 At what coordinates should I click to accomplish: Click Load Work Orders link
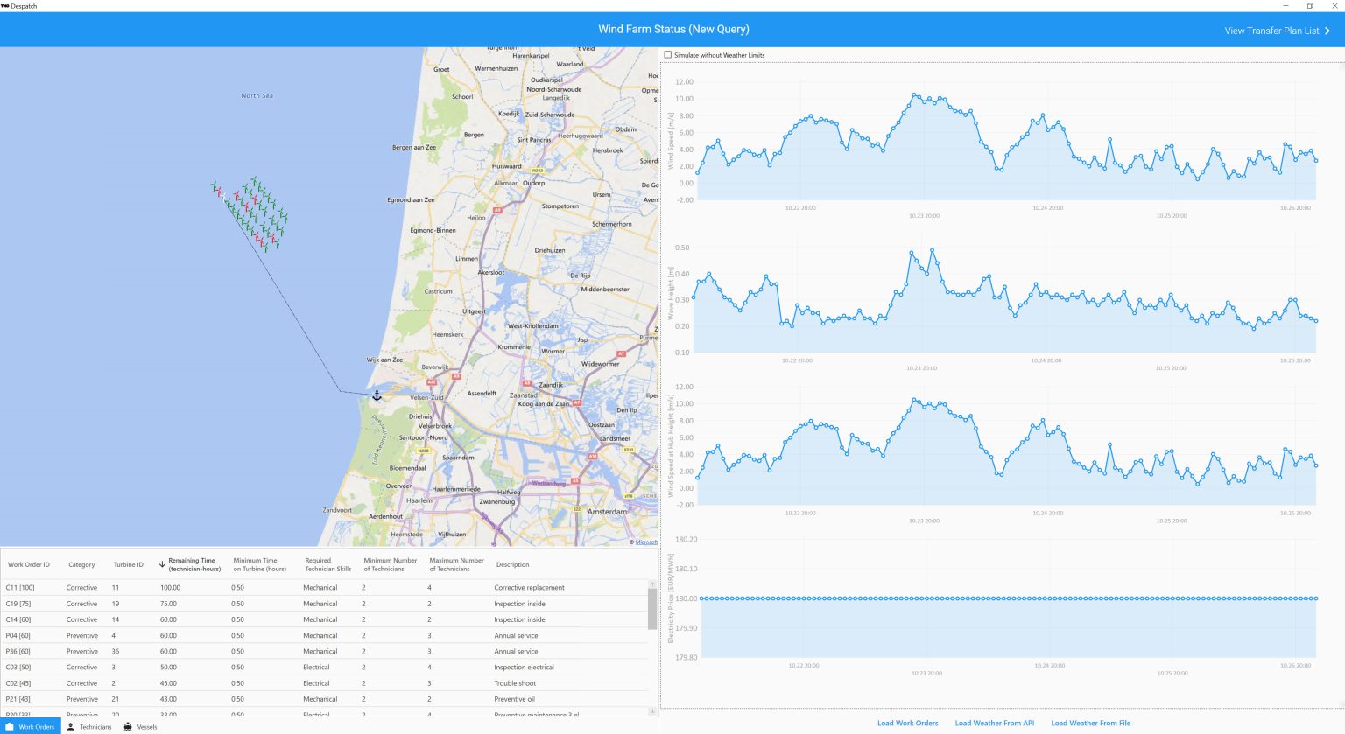[907, 724]
